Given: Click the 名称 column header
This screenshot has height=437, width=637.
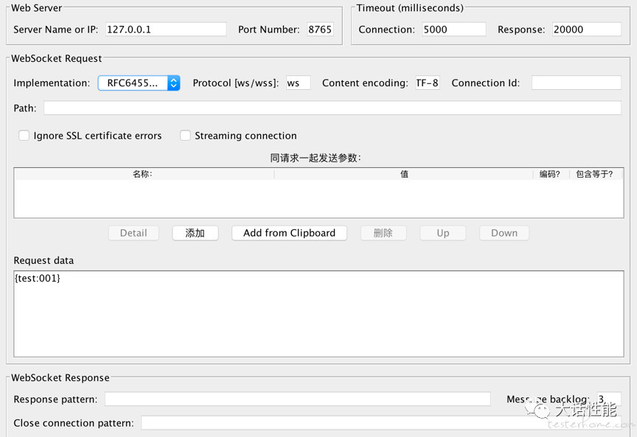Looking at the screenshot, I should pos(145,174).
